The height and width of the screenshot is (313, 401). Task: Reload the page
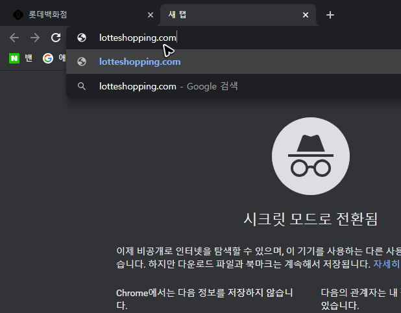[x=56, y=38]
